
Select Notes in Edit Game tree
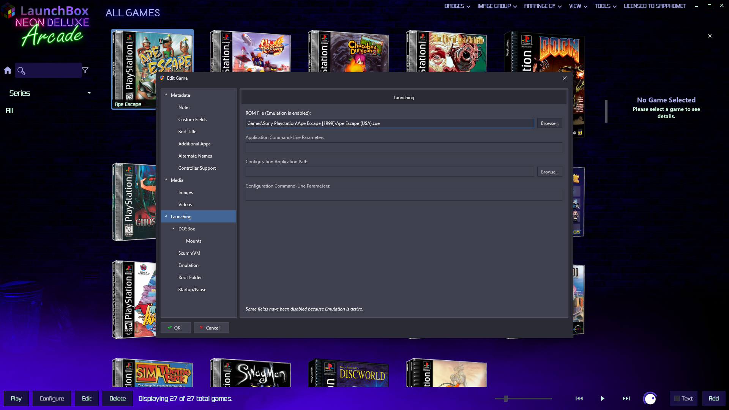click(184, 107)
